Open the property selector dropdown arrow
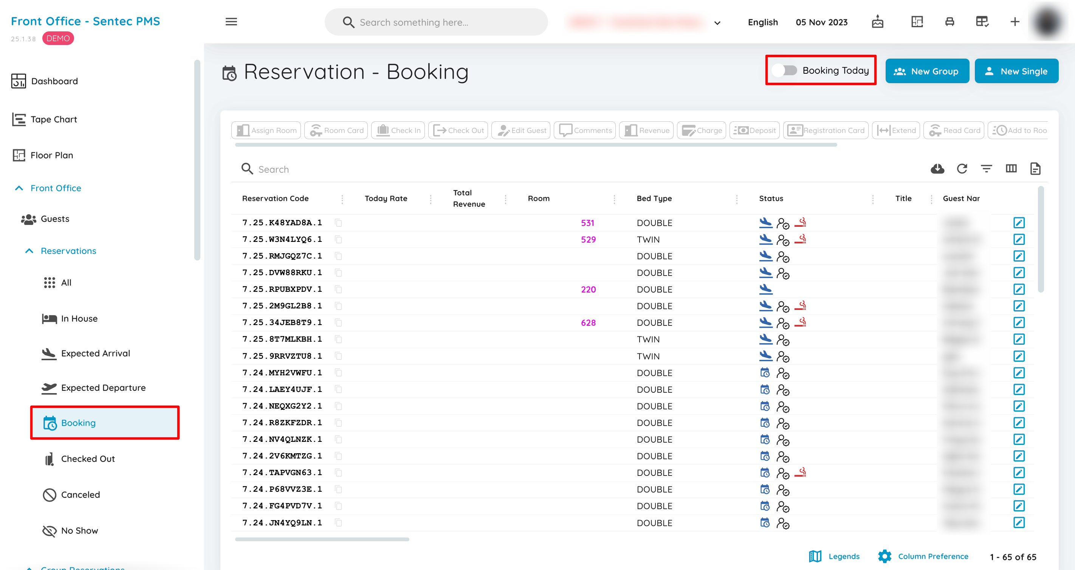Screen dimensions: 1075x570 (x=717, y=23)
